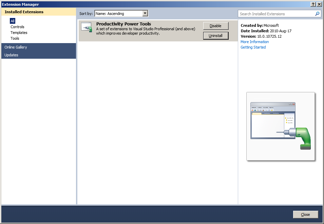The image size is (324, 224).
Task: Close the window via title bar X
Action: point(319,4)
